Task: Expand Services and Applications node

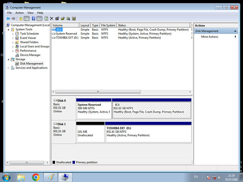Action: click(8, 68)
